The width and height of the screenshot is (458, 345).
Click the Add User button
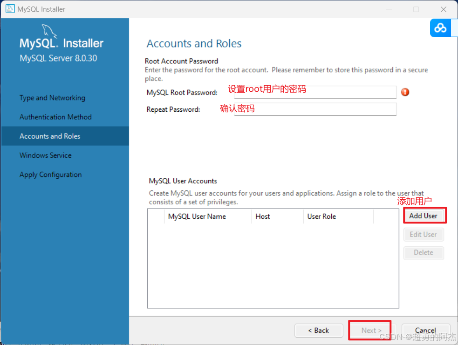[423, 216]
